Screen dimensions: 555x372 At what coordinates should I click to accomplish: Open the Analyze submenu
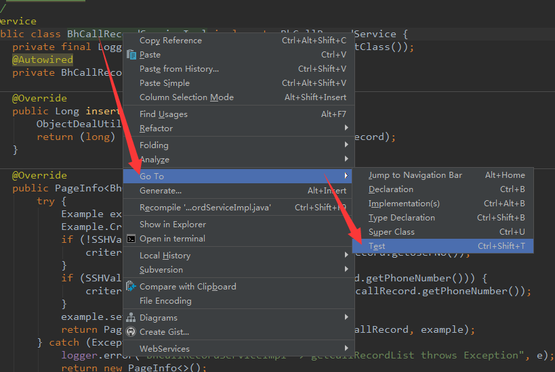pos(154,160)
